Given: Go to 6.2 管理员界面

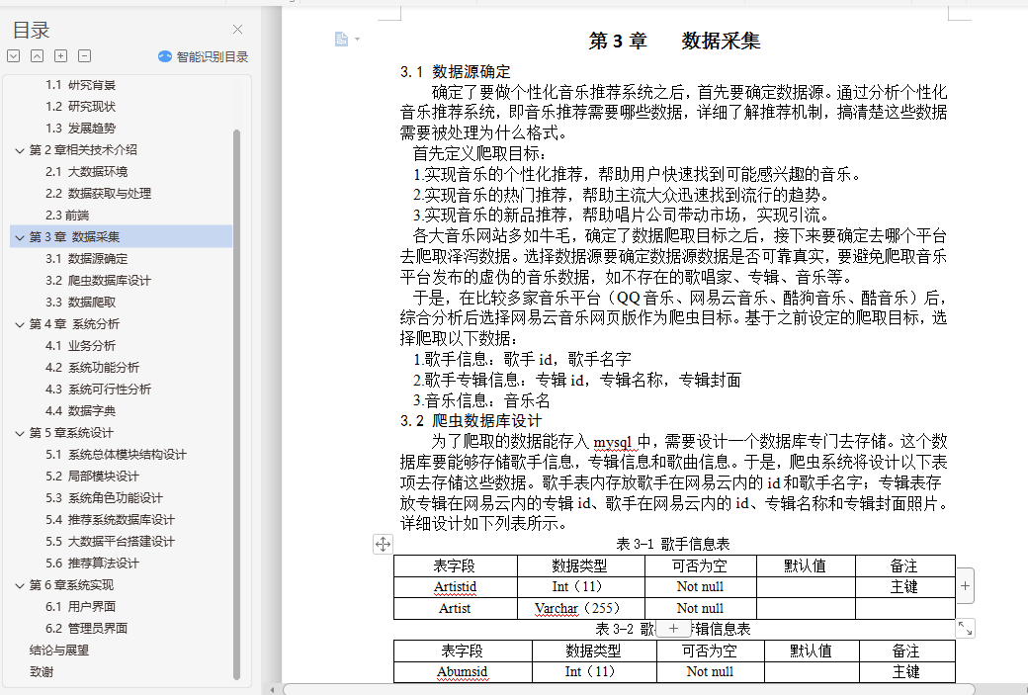Looking at the screenshot, I should click(87, 628).
